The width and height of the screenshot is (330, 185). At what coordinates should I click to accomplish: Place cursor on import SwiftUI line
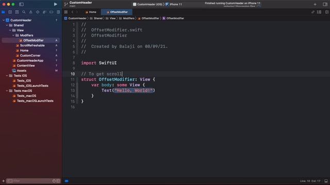pos(99,63)
